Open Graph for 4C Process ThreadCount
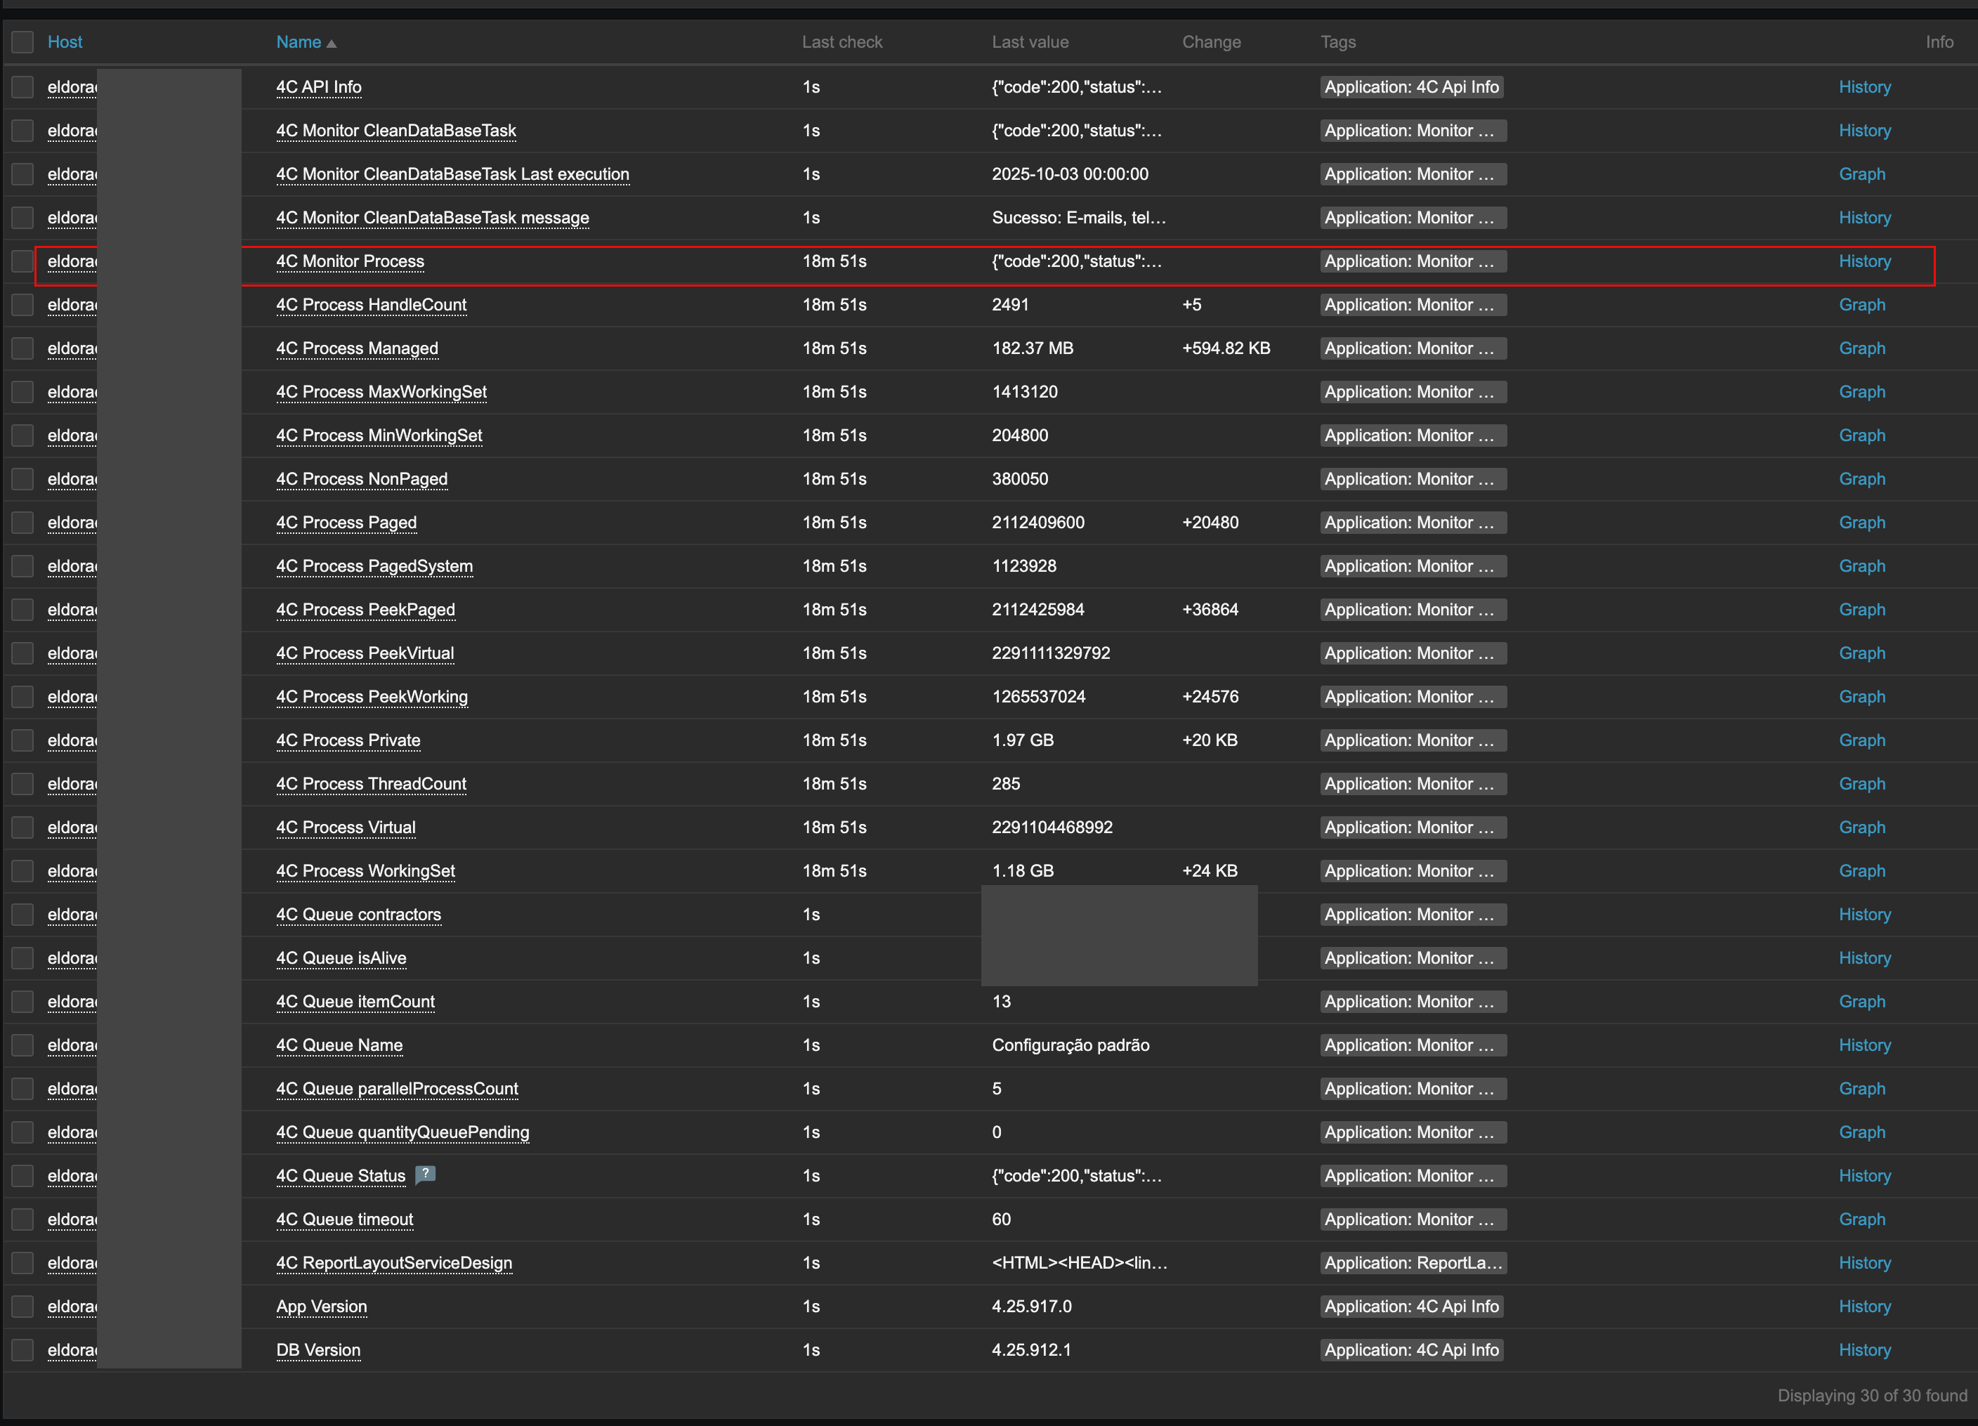1978x1426 pixels. [x=1861, y=783]
